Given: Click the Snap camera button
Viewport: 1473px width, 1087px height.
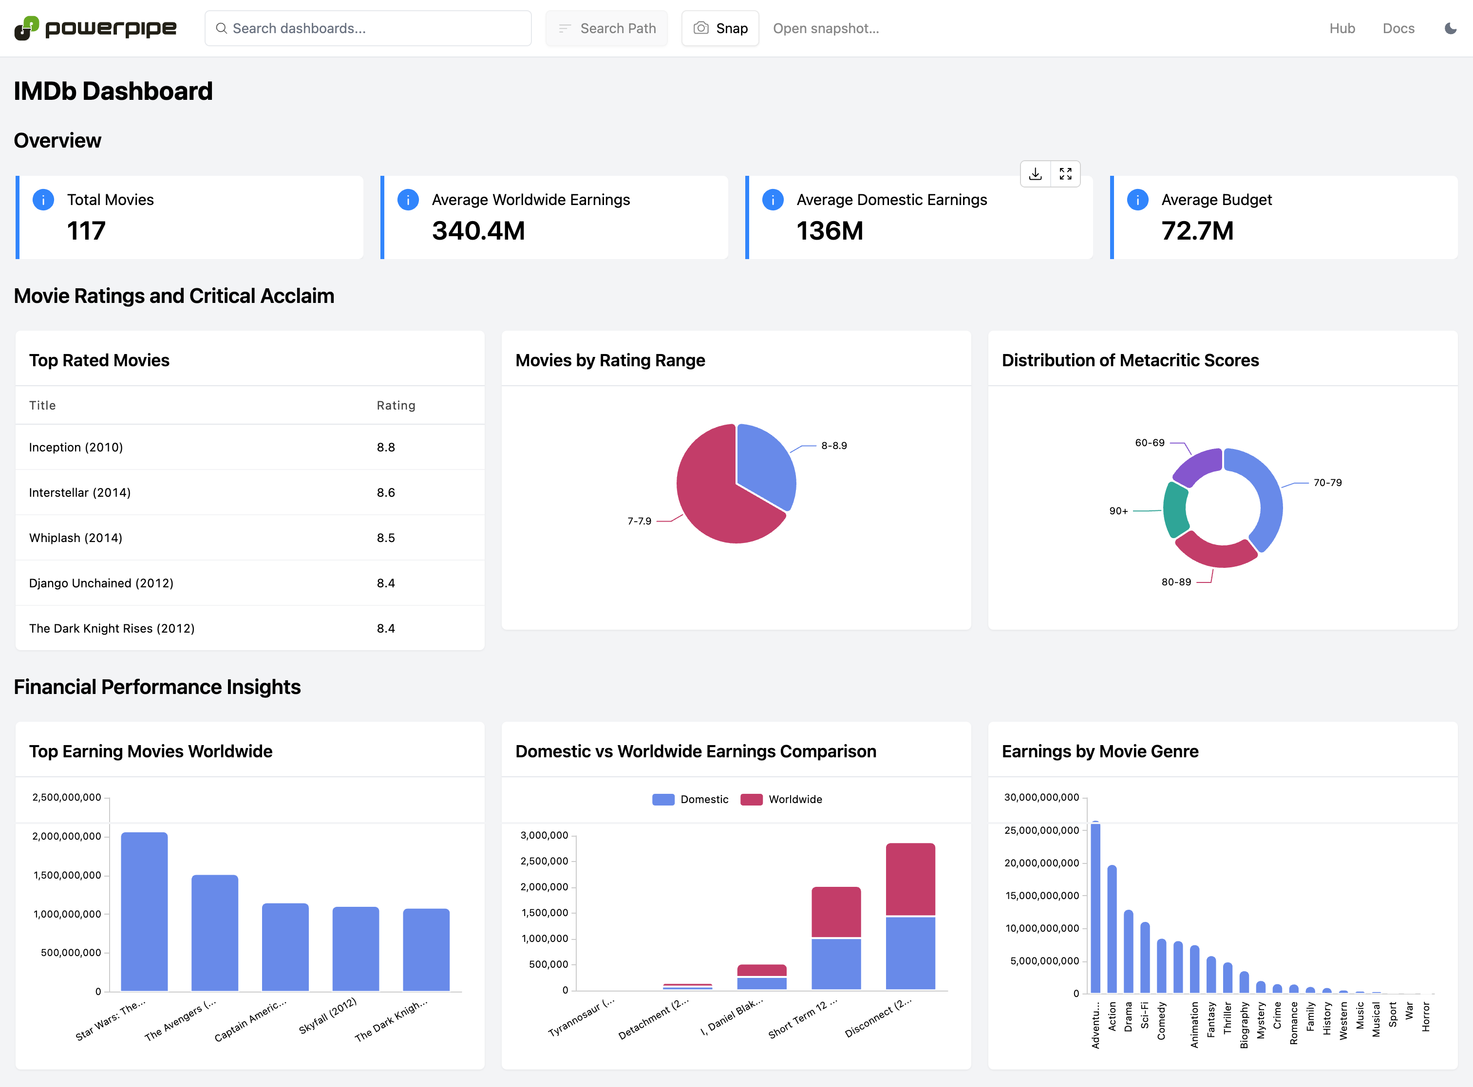Looking at the screenshot, I should [x=720, y=28].
